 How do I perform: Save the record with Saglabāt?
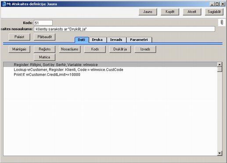click(214, 12)
